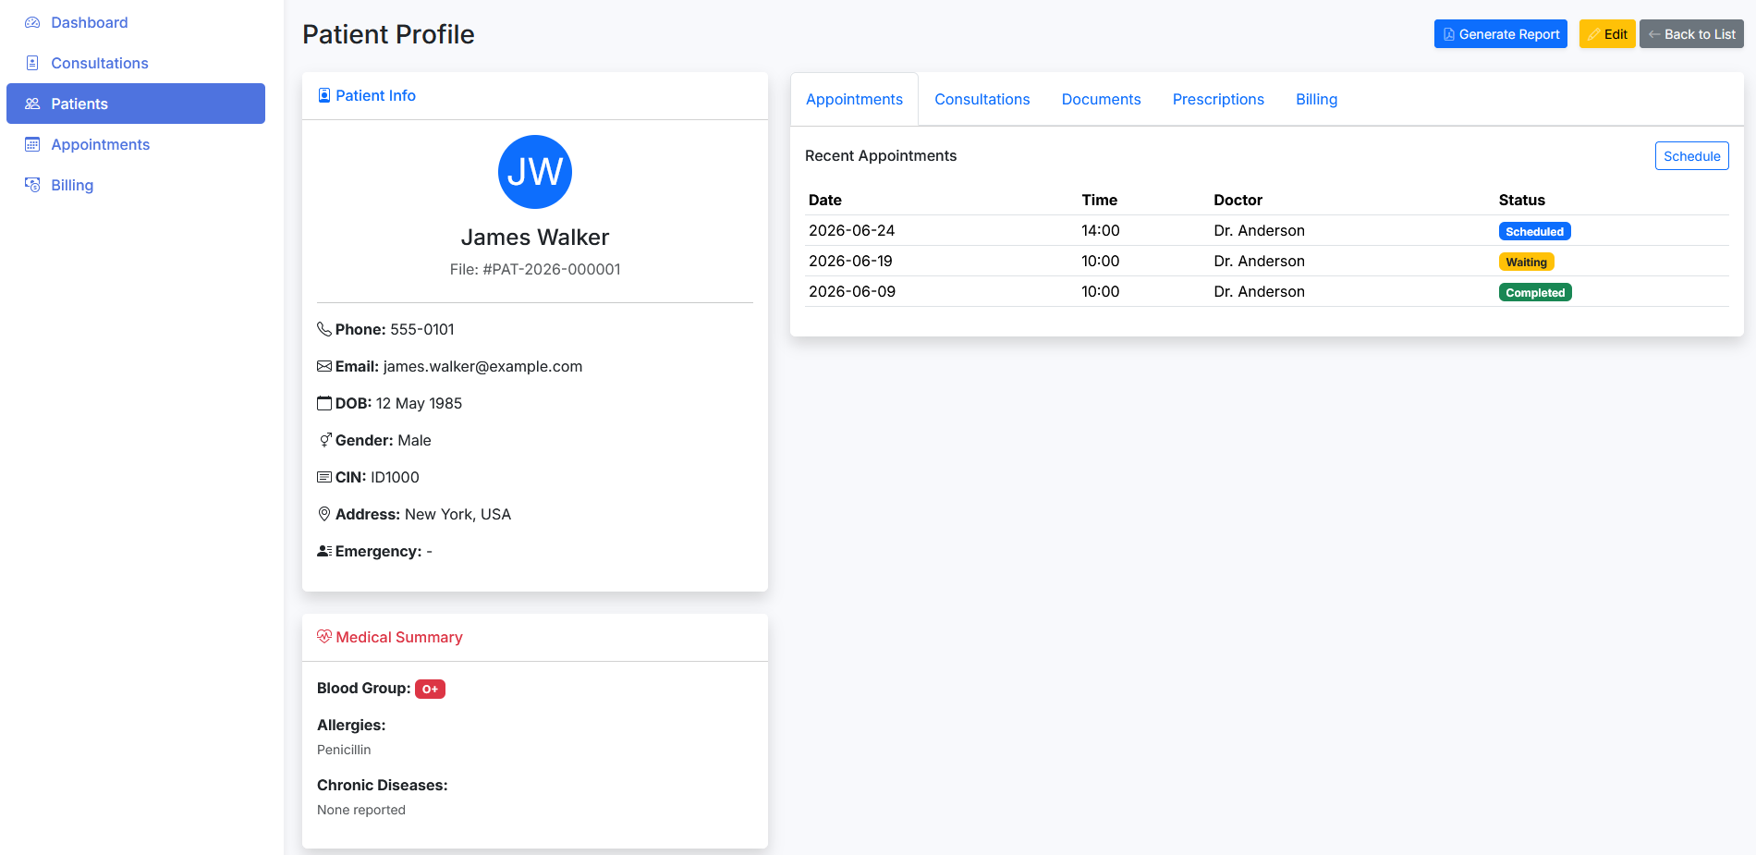1756x855 pixels.
Task: Click the file number #PAT-2026-000001
Action: click(552, 269)
